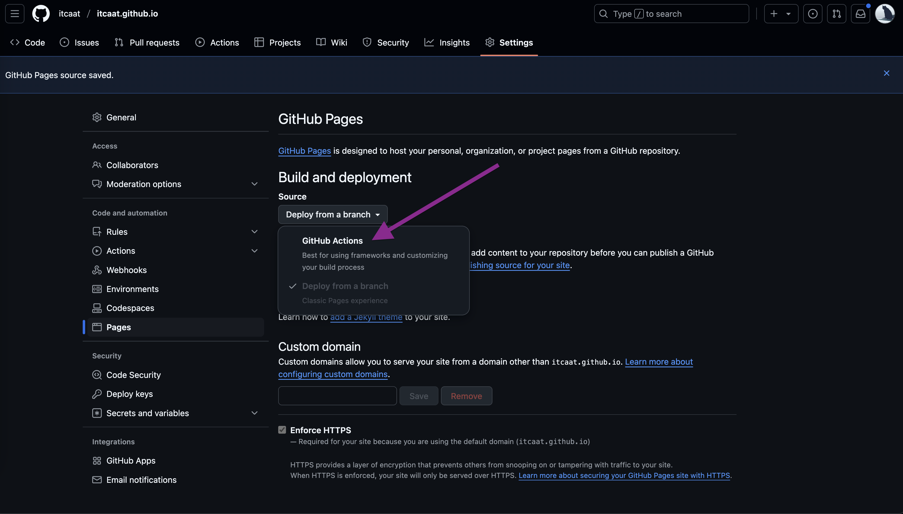Click the Secrets asterisk icon
Image resolution: width=903 pixels, height=514 pixels.
click(x=97, y=413)
